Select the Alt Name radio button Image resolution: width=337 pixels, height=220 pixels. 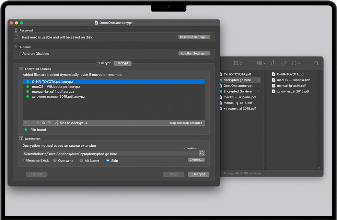coord(81,161)
